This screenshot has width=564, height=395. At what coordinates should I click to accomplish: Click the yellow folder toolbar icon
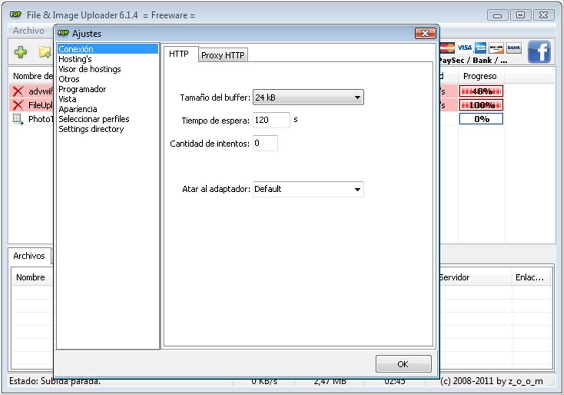pos(45,52)
